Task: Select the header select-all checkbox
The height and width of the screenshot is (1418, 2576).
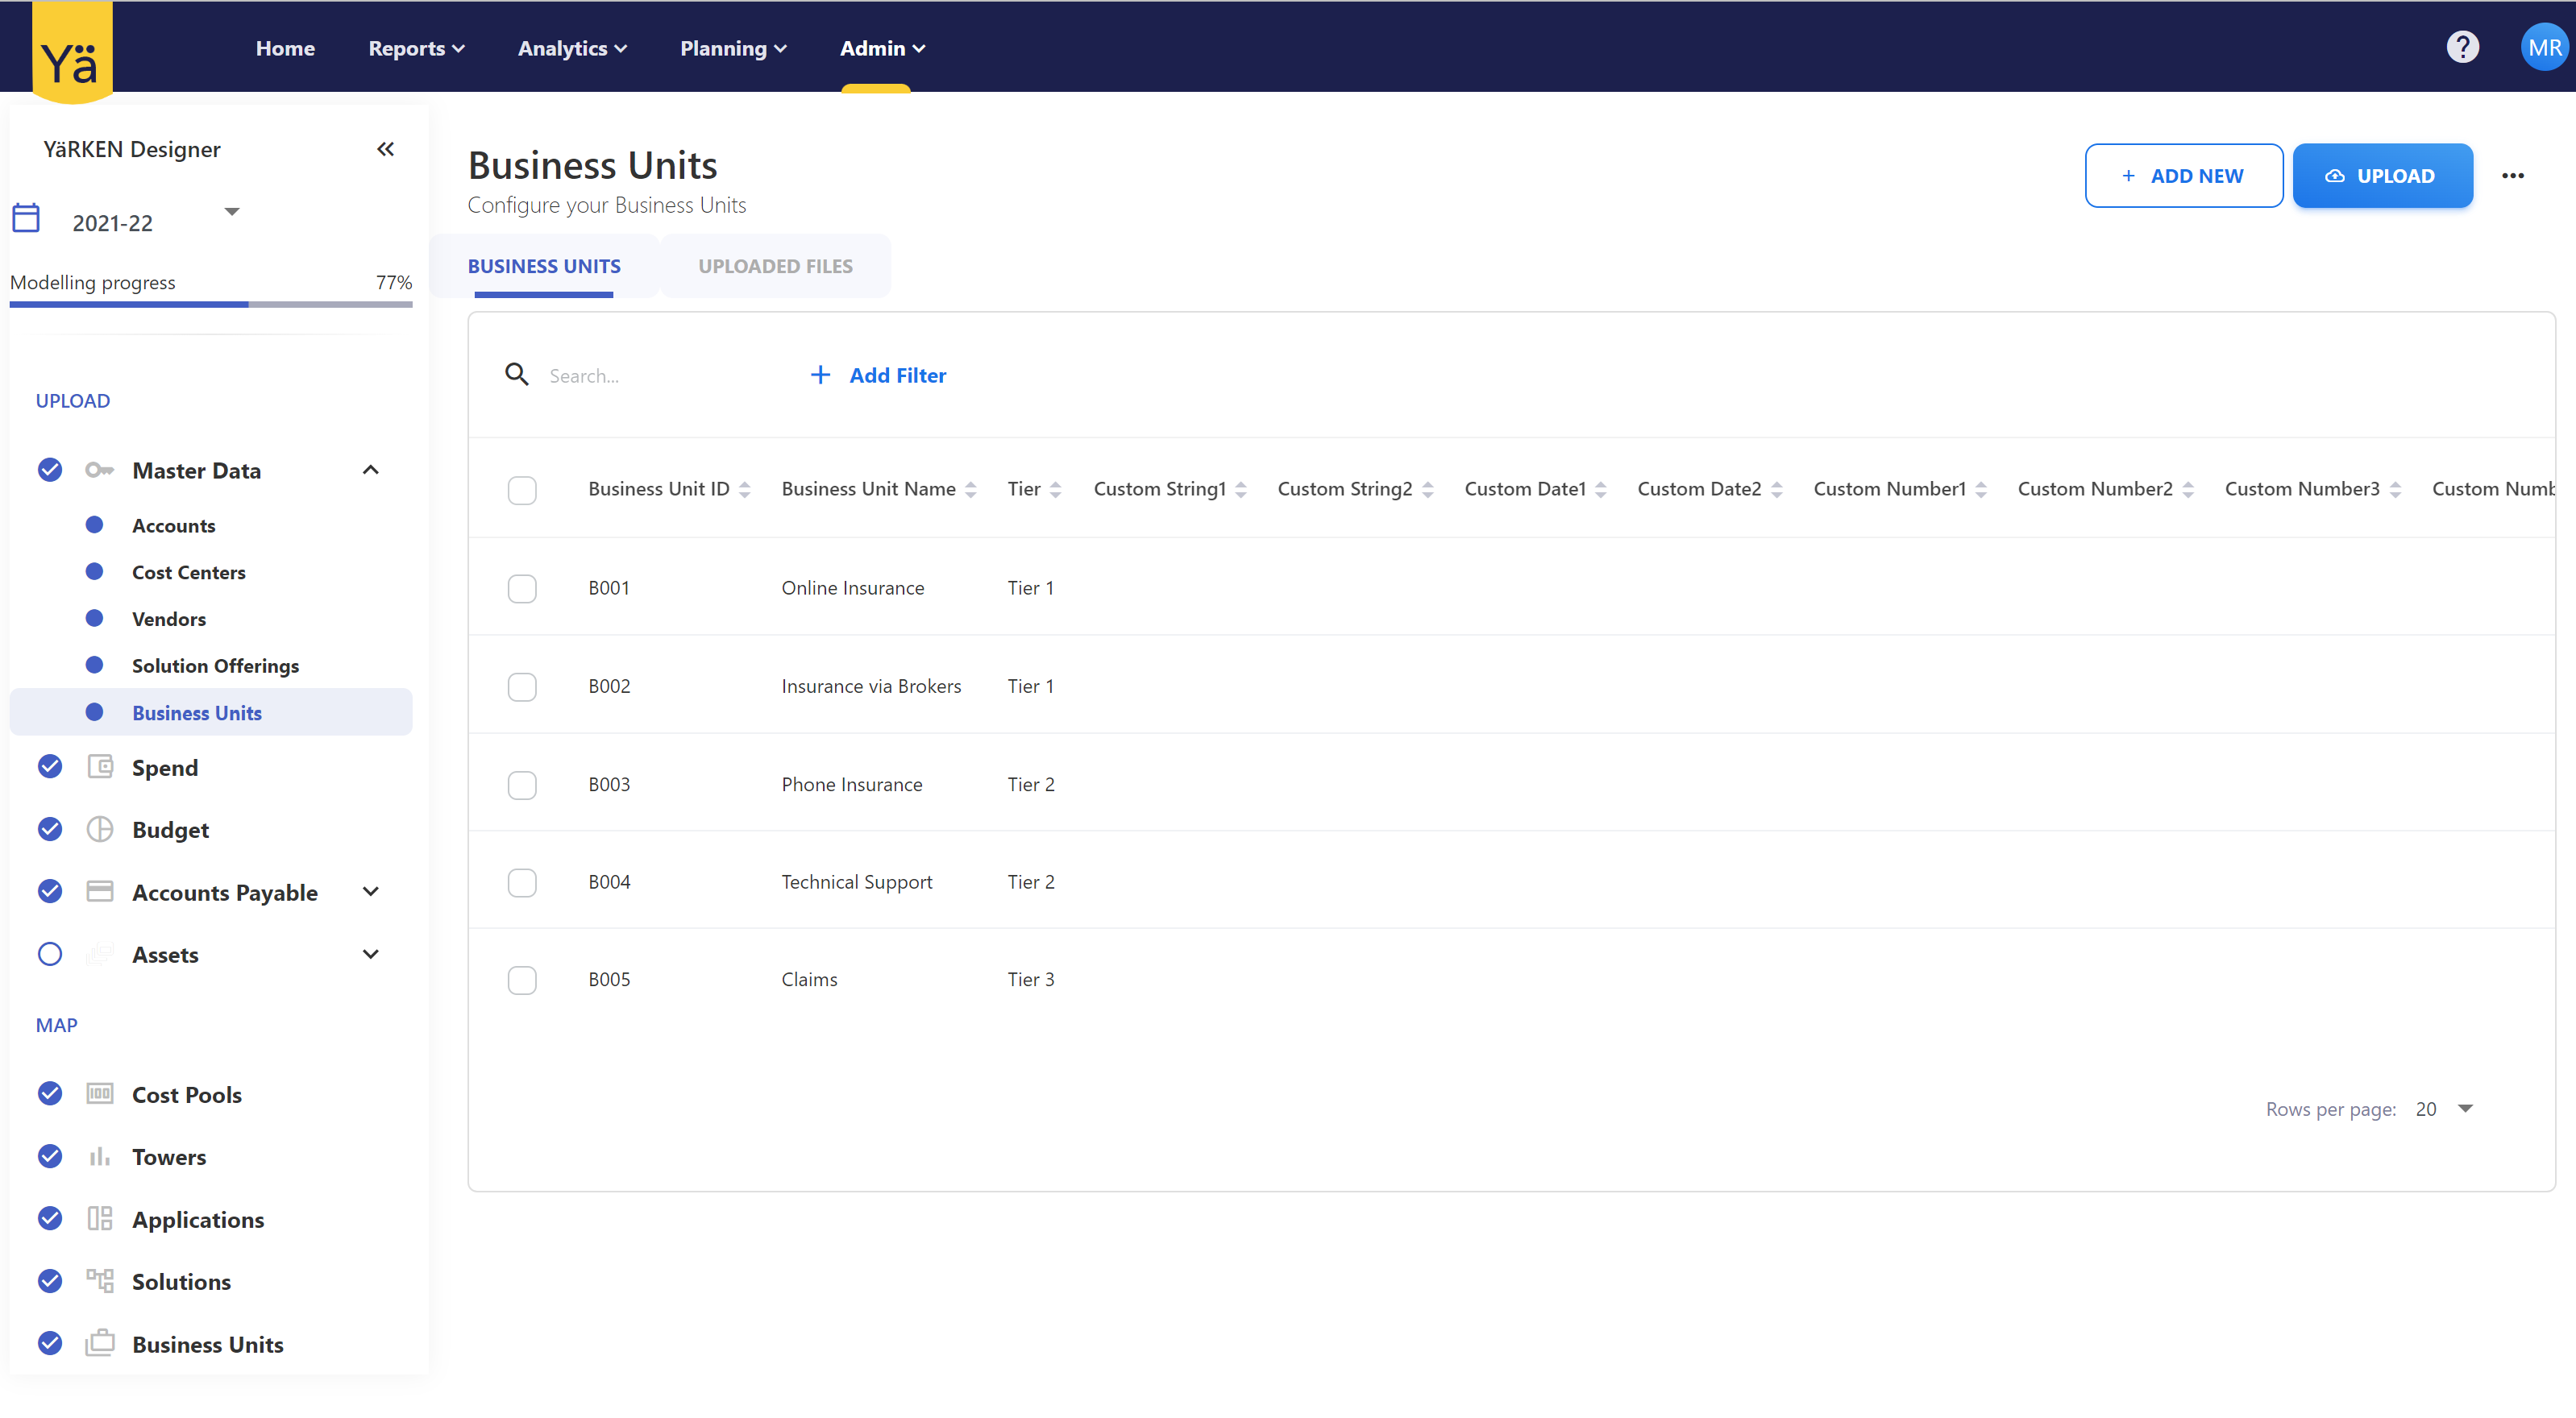Action: (x=522, y=490)
